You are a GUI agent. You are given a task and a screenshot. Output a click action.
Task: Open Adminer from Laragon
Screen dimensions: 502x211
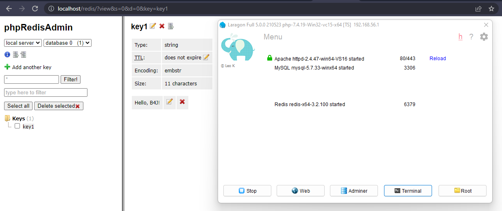pos(354,191)
